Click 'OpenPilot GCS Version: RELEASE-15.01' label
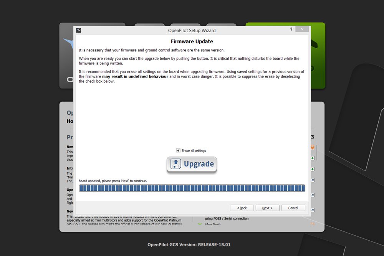The image size is (384, 256). pos(189,244)
